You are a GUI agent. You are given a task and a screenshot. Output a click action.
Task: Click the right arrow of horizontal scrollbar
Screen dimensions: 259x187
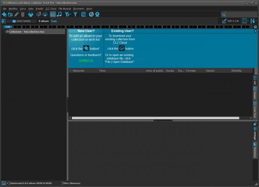tap(251, 118)
